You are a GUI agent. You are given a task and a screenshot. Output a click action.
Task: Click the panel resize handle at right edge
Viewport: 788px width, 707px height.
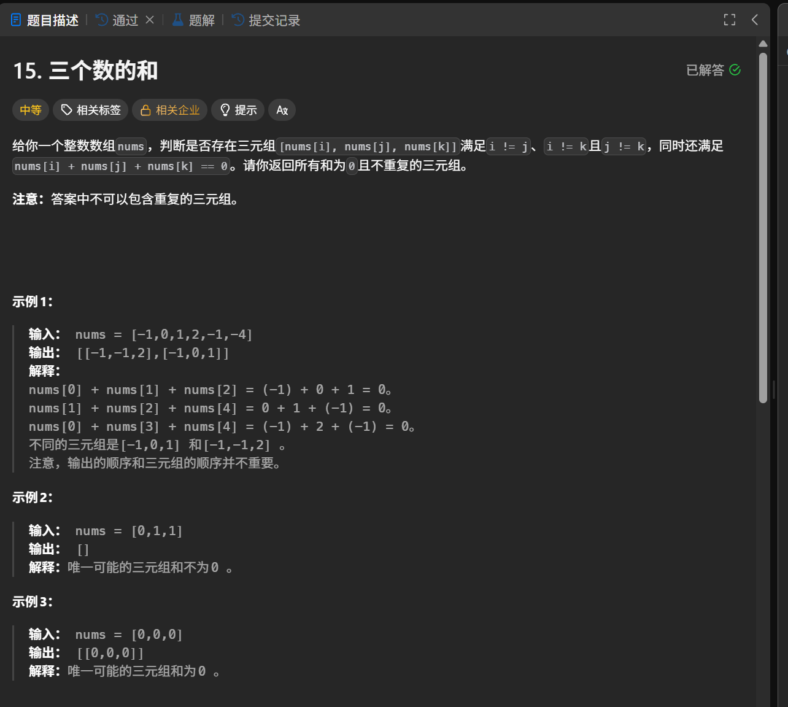(x=774, y=389)
